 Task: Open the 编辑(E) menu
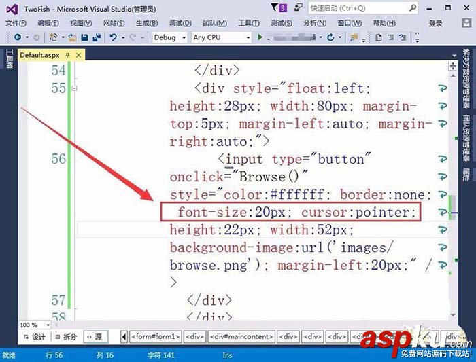coord(48,23)
